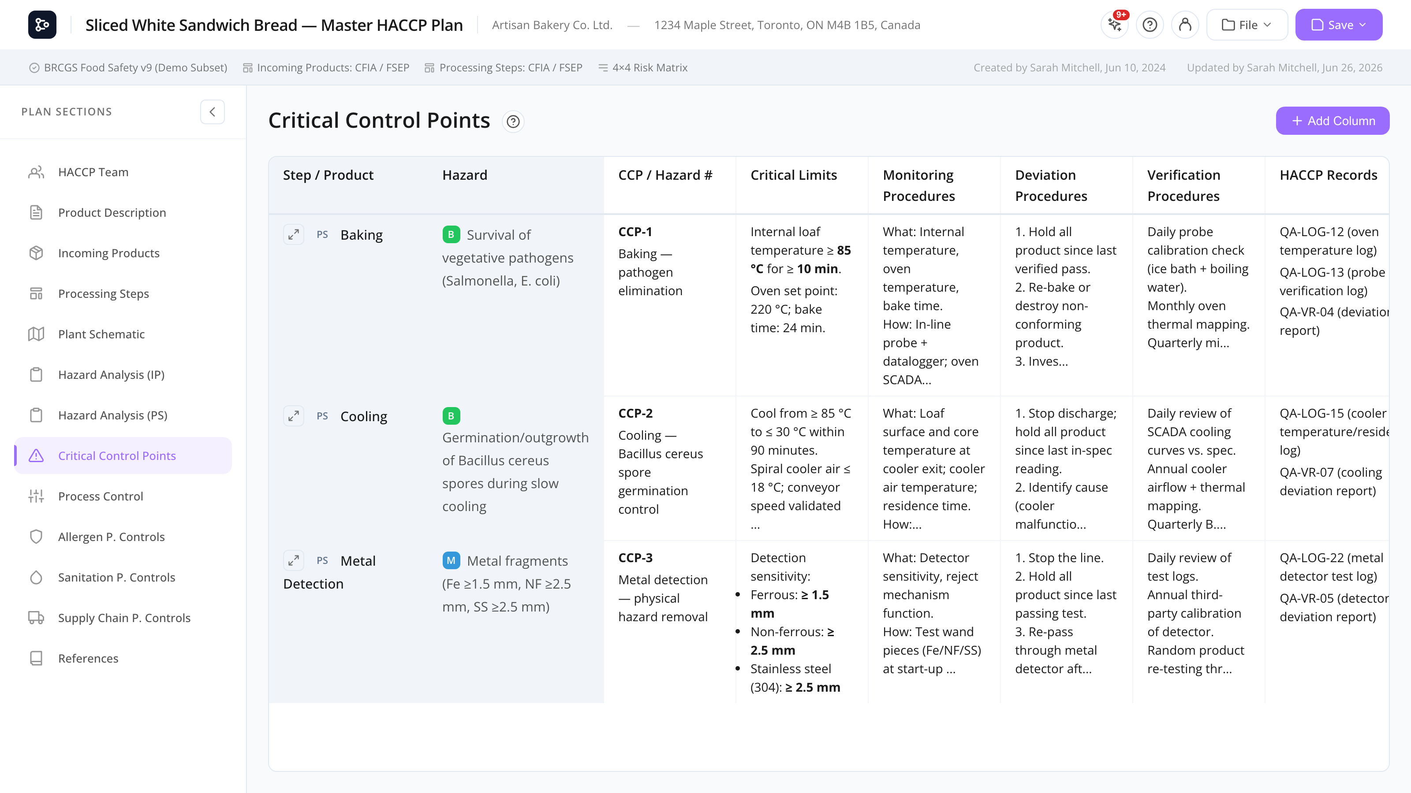Click the Verification Procedures column header
This screenshot has width=1411, height=793.
click(1198, 185)
